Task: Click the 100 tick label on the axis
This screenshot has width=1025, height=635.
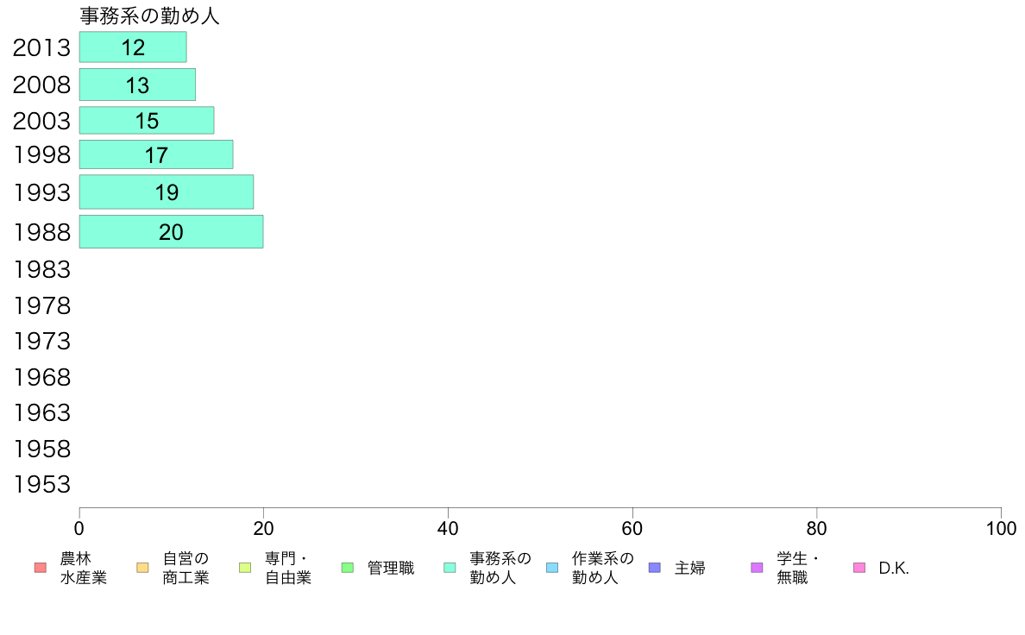Action: 1001,528
